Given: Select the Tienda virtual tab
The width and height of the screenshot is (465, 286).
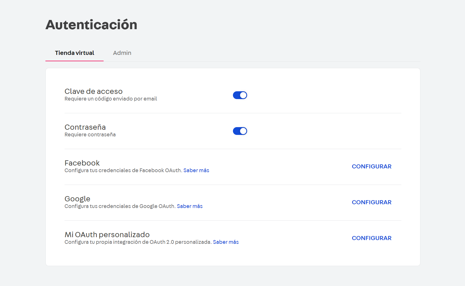Looking at the screenshot, I should coord(74,53).
